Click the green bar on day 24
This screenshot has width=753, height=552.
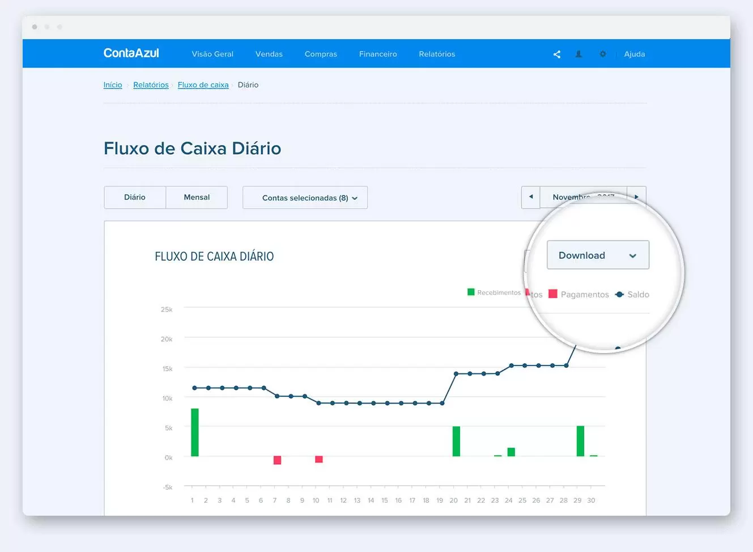click(x=511, y=452)
